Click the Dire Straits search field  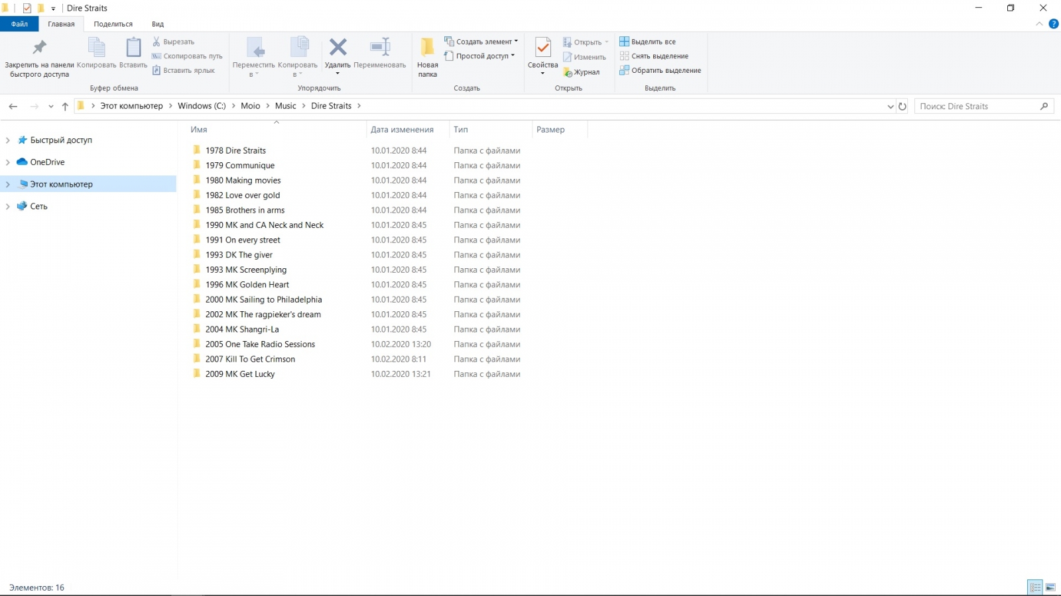click(x=977, y=106)
